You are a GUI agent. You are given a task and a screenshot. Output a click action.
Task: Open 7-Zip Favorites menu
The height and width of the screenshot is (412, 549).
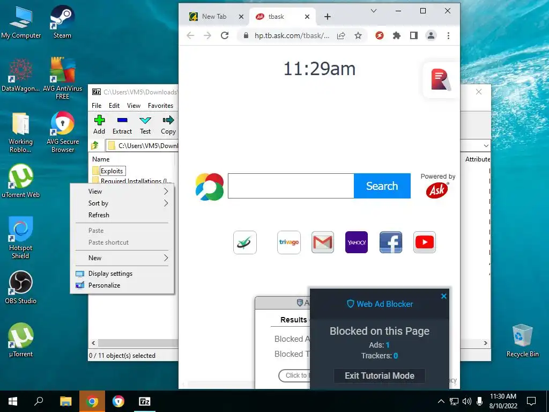click(160, 106)
